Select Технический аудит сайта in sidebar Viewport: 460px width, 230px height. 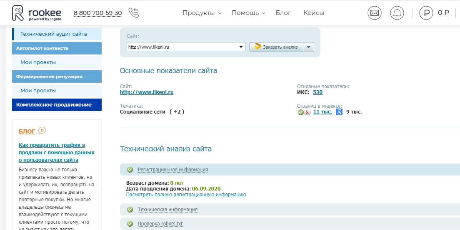coord(57,34)
